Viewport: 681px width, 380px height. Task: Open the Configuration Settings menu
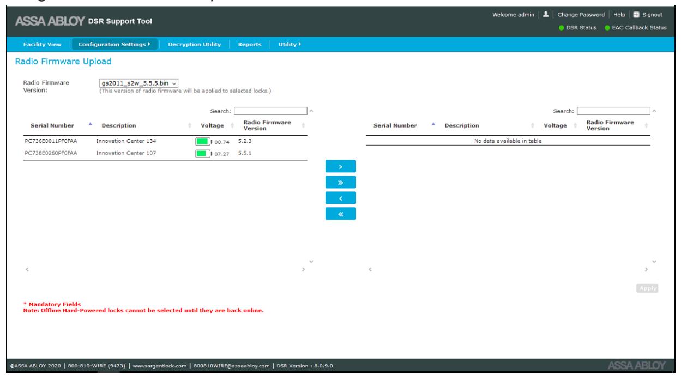(x=114, y=44)
